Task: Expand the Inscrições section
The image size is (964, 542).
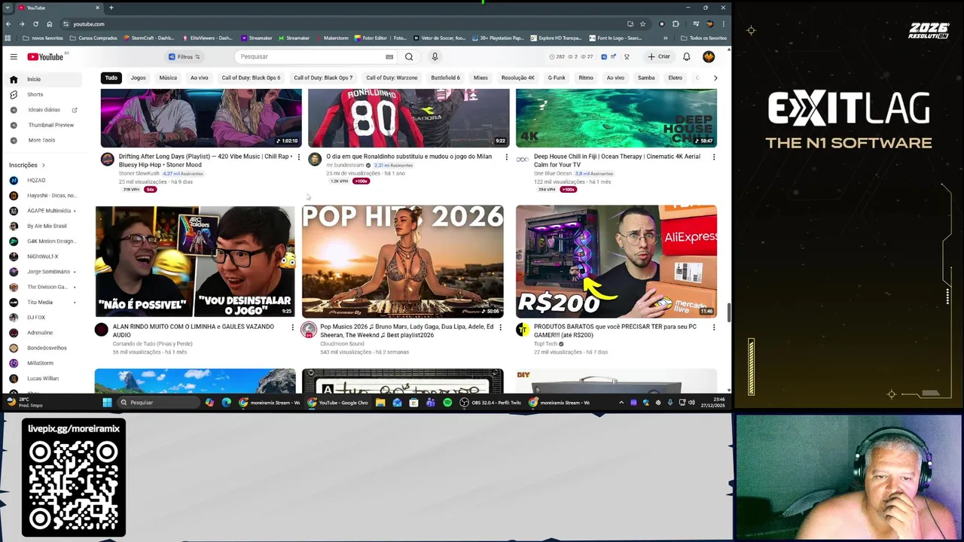Action: pyautogui.click(x=27, y=165)
